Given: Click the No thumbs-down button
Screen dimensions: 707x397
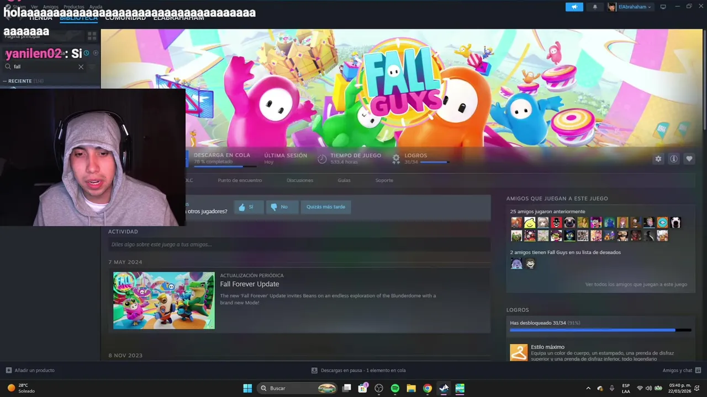Looking at the screenshot, I should 282,207.
